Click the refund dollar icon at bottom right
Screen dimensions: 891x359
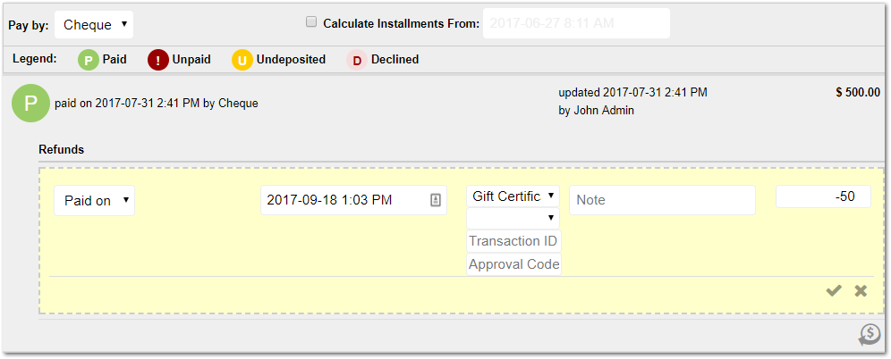pyautogui.click(x=869, y=334)
